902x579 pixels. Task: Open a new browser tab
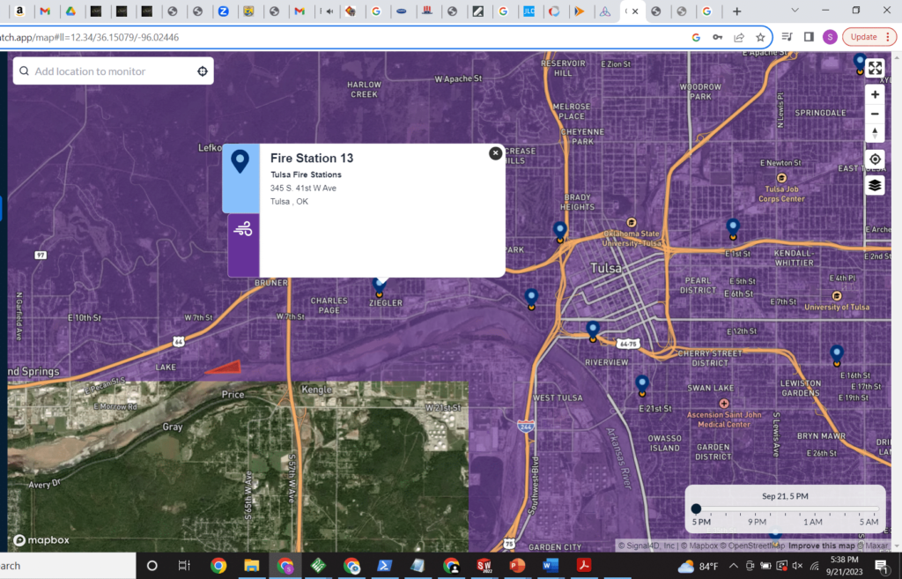pos(737,11)
